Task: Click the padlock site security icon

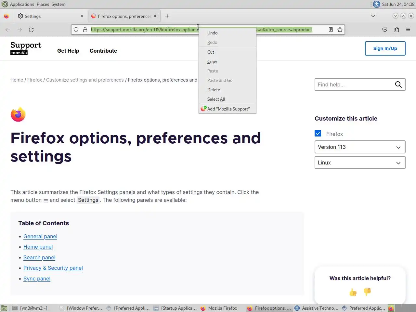Action: tap(85, 30)
